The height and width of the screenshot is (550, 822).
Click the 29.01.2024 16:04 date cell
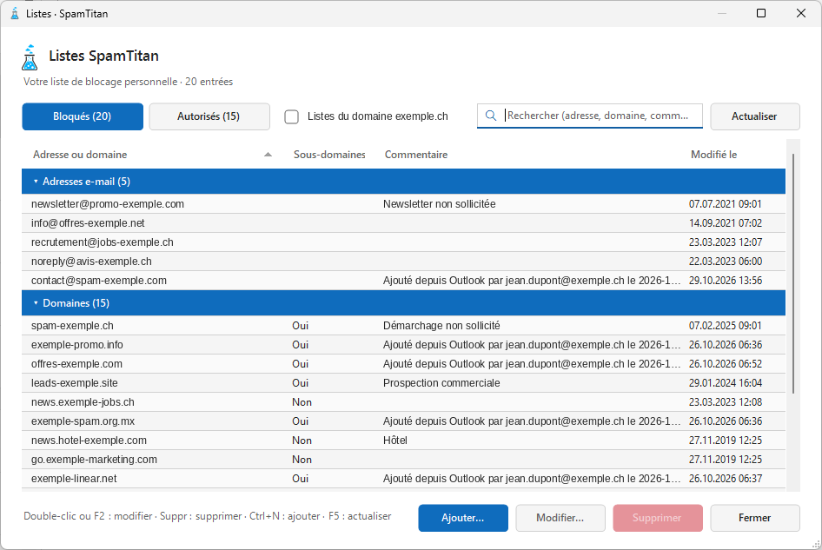(726, 383)
